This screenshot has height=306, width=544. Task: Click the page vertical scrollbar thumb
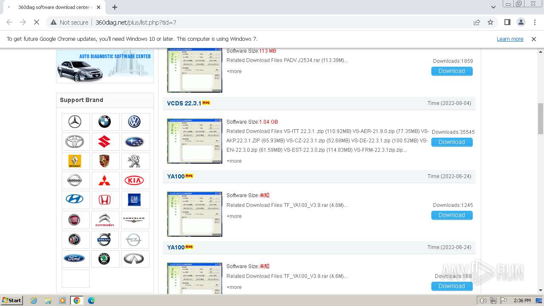(x=541, y=119)
